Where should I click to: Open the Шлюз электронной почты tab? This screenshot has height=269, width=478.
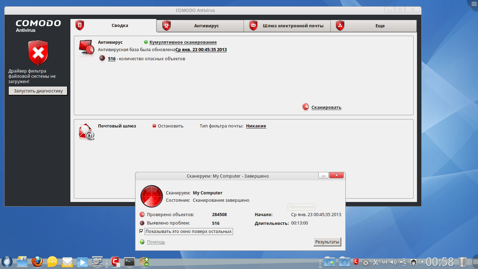287,26
